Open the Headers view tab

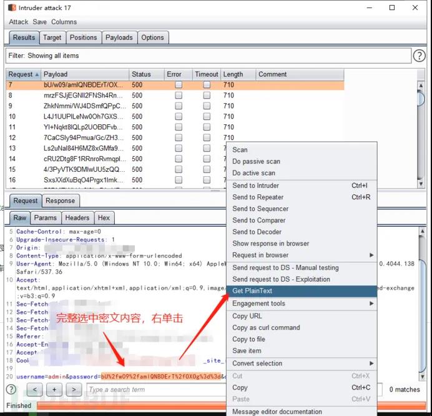(77, 218)
